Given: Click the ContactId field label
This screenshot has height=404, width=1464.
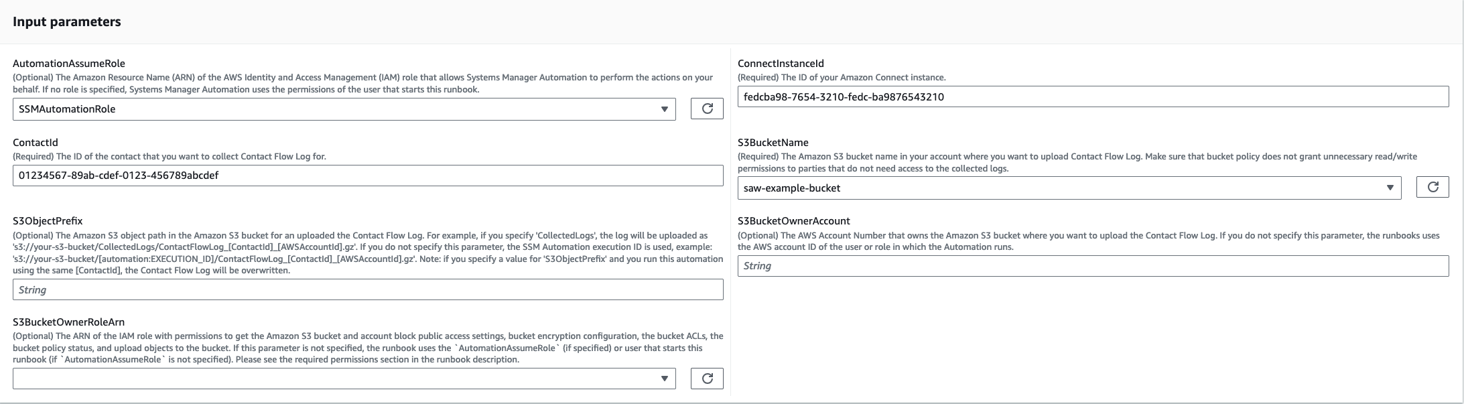Looking at the screenshot, I should click(36, 142).
